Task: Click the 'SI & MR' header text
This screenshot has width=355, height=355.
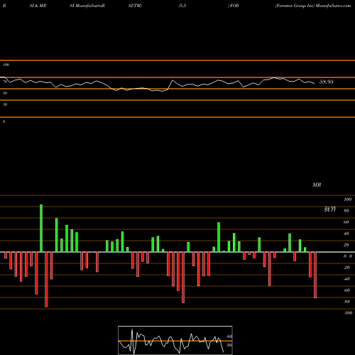Action: tap(38, 6)
